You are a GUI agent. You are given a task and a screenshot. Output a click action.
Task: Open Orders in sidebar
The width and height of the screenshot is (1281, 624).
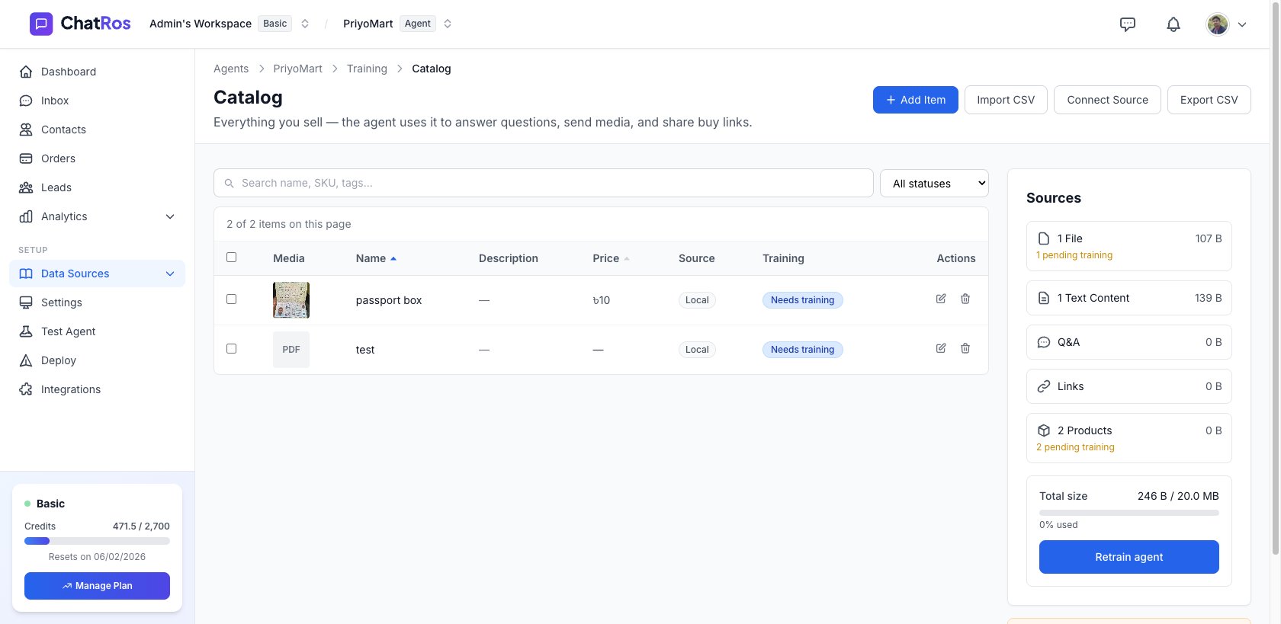(98, 158)
